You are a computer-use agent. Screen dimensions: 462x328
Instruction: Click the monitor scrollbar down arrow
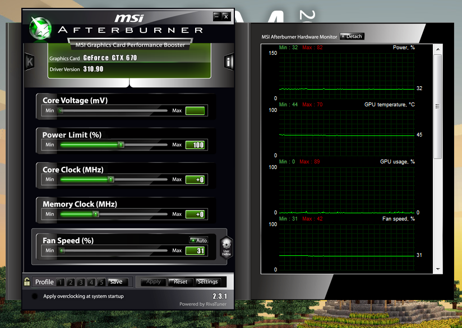pyautogui.click(x=438, y=269)
